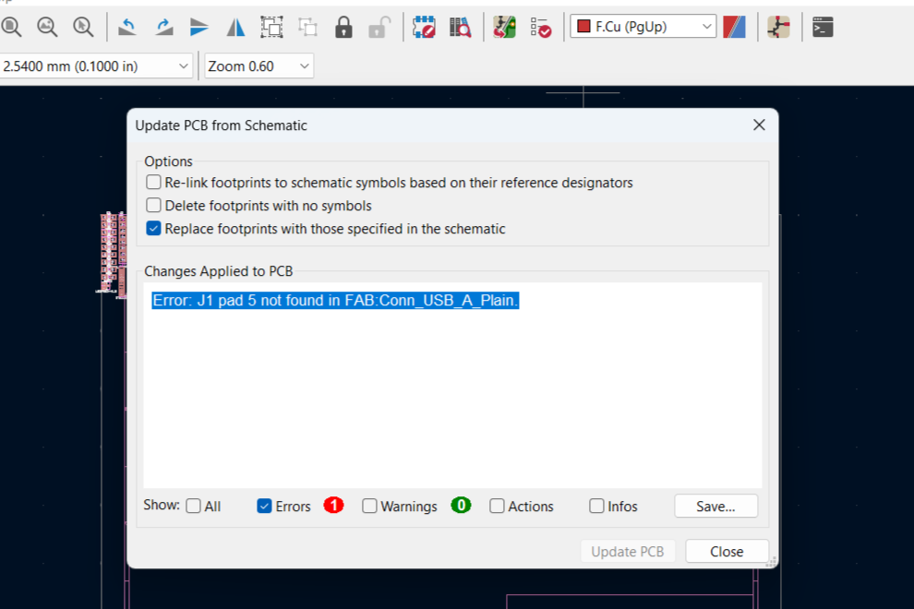Unlock items with open padlock icon
Viewport: 914px width, 609px height.
click(379, 27)
